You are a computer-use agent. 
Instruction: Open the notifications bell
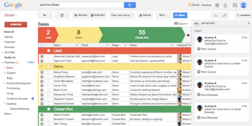(x=226, y=5)
